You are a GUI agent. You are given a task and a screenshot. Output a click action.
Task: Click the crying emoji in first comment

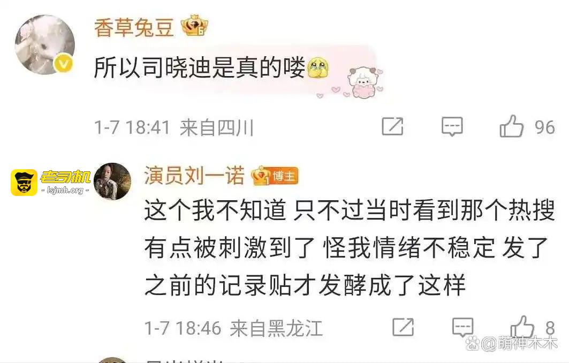pyautogui.click(x=317, y=67)
